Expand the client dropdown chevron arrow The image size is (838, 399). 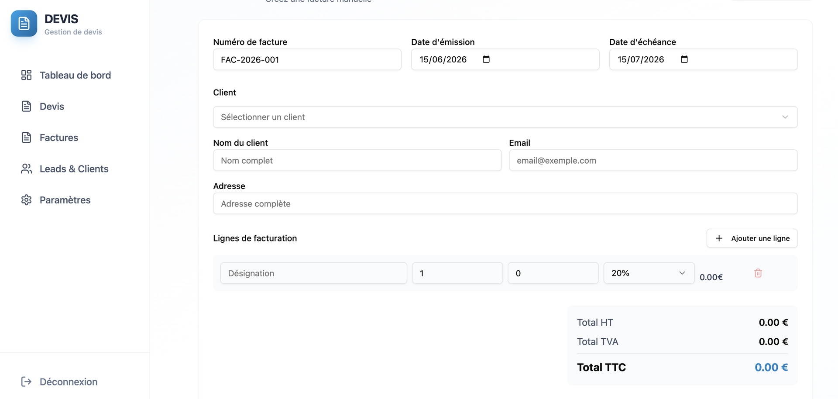tap(785, 117)
